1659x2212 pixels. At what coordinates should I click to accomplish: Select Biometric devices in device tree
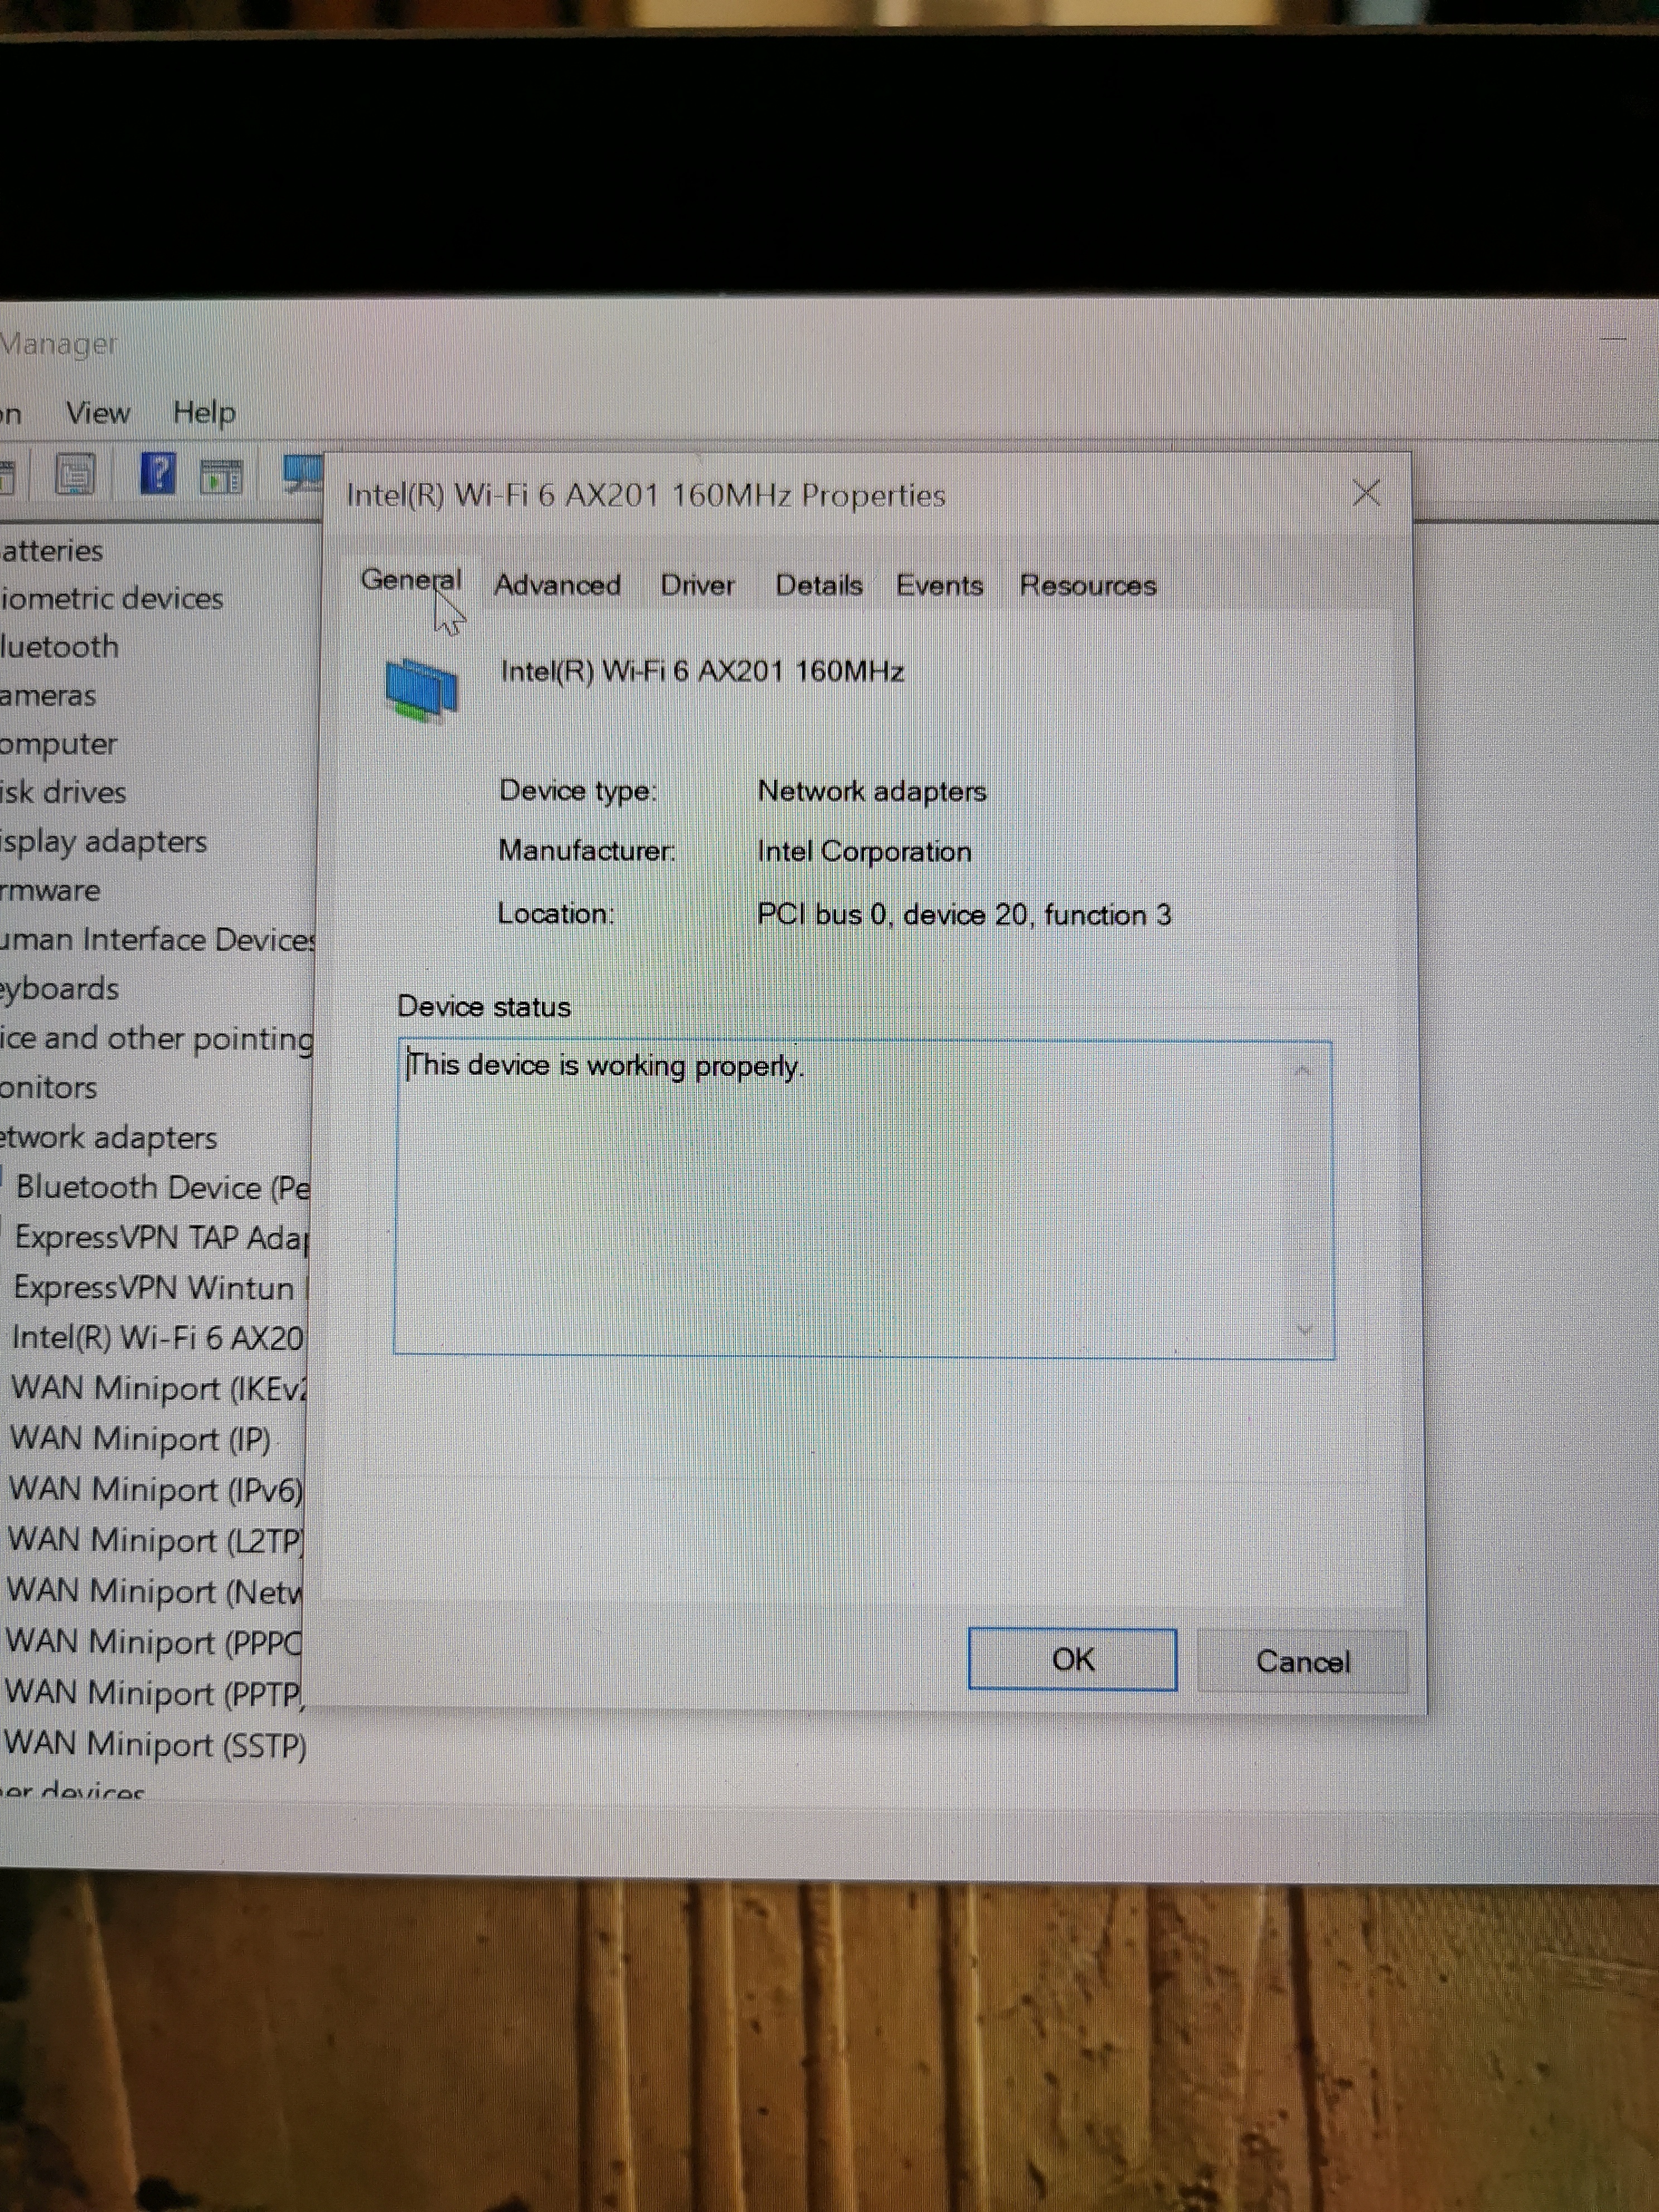[x=112, y=599]
